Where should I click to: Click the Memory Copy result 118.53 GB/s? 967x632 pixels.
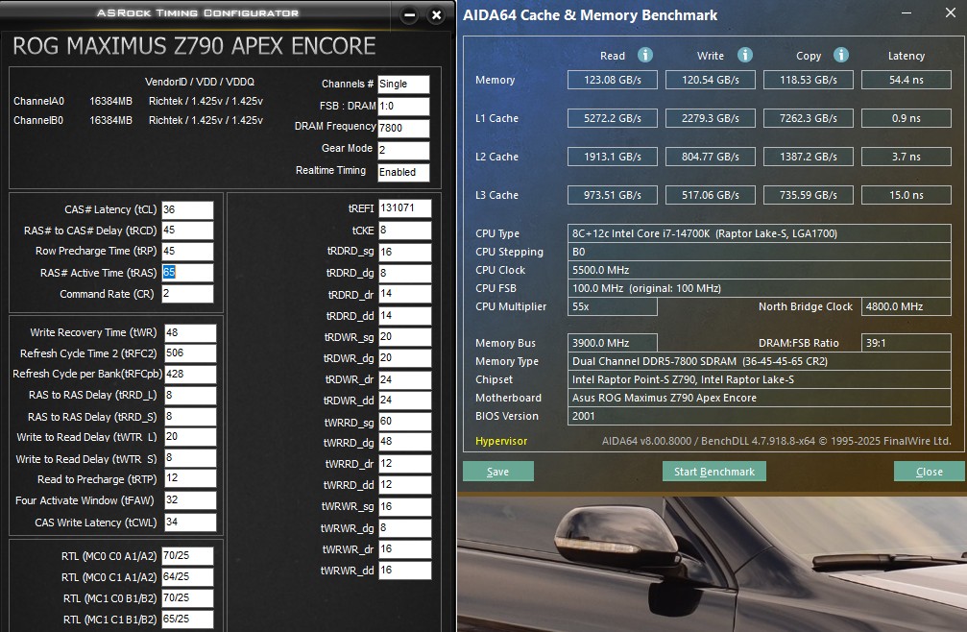click(x=809, y=80)
